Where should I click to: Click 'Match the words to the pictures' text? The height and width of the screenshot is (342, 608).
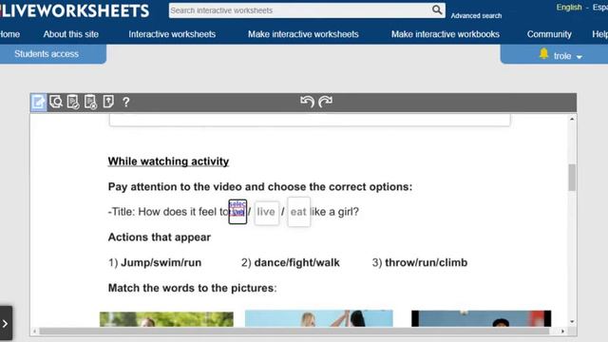191,288
